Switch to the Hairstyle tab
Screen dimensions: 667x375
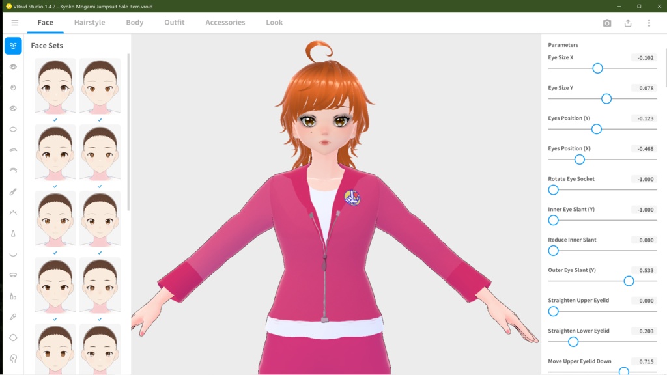click(x=89, y=22)
